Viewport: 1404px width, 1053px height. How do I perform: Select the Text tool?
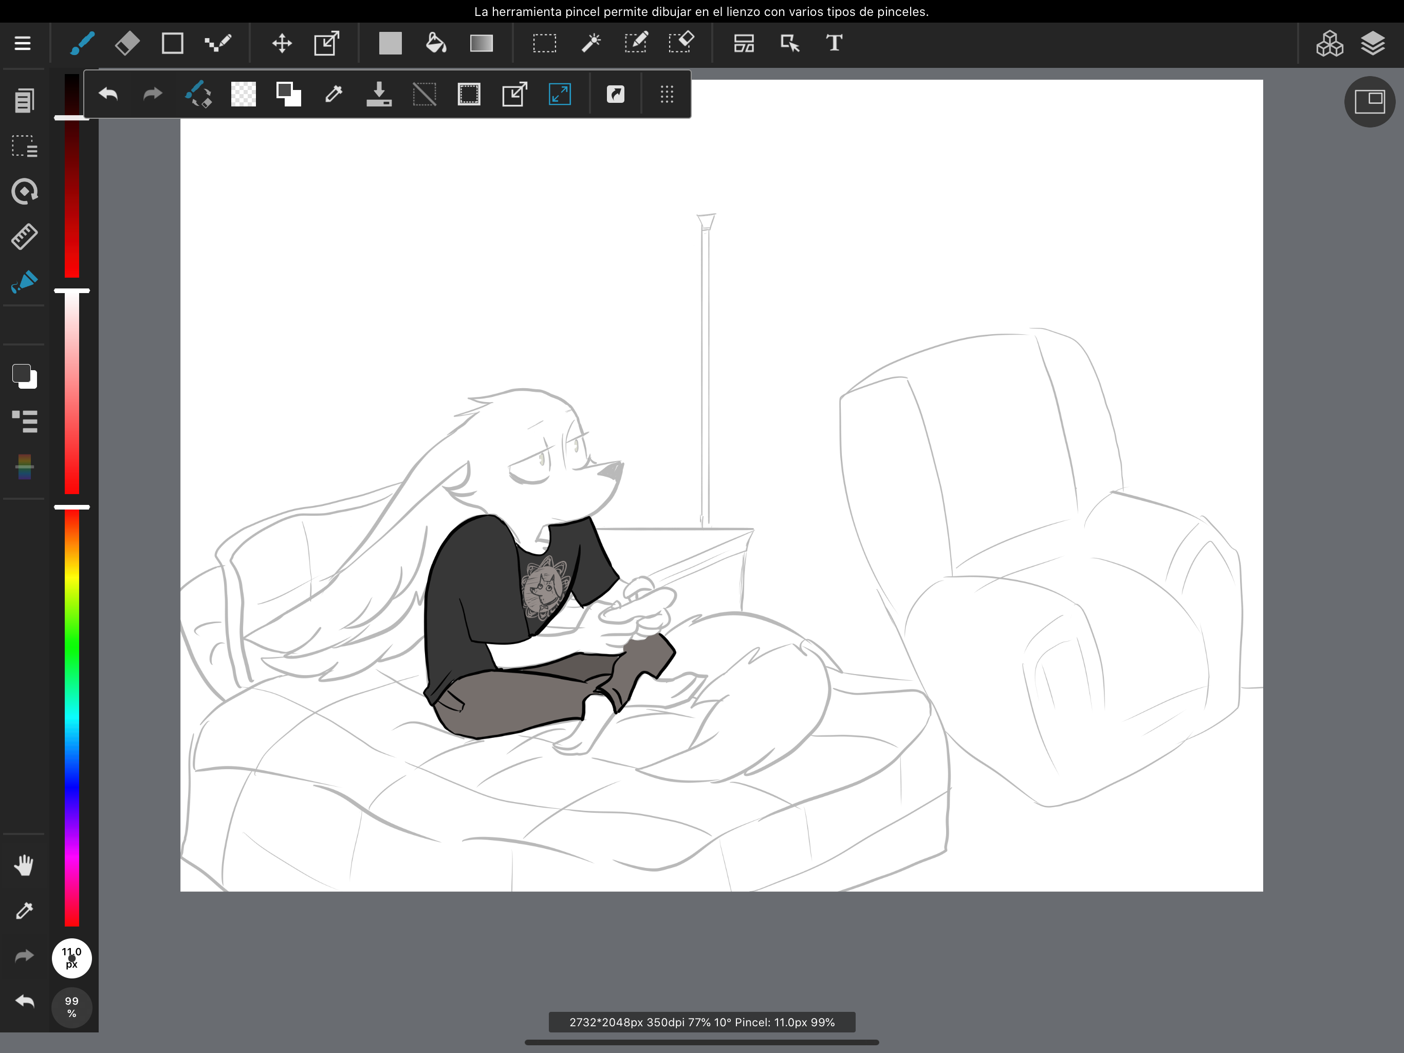(834, 43)
